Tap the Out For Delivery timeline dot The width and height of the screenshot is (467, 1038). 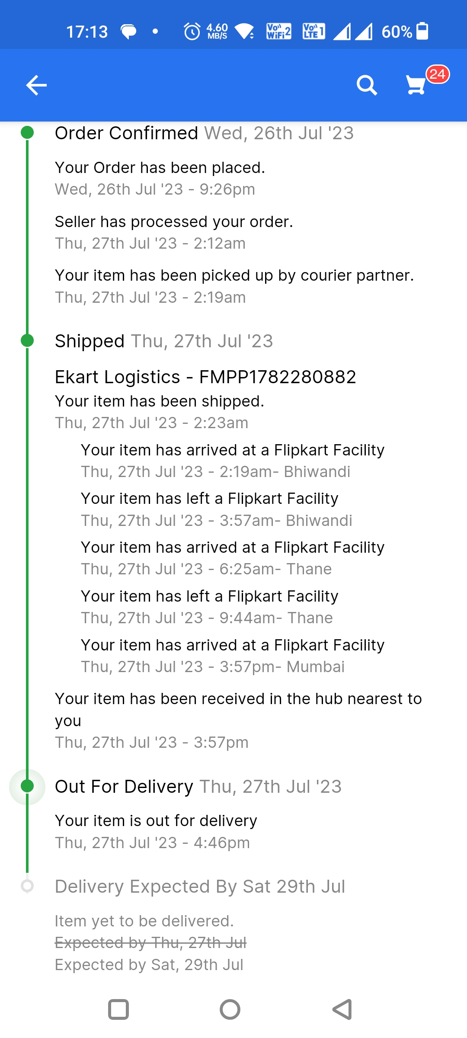pyautogui.click(x=27, y=786)
